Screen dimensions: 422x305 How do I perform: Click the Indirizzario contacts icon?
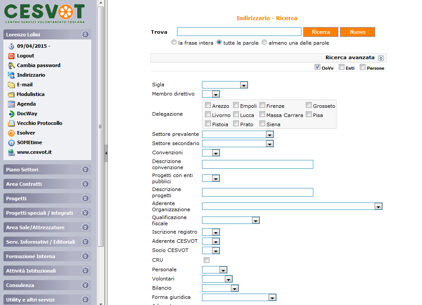pos(11,75)
